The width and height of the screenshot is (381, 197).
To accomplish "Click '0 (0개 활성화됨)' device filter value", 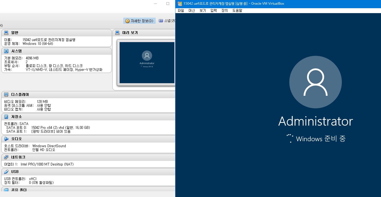I will pos(41,182).
